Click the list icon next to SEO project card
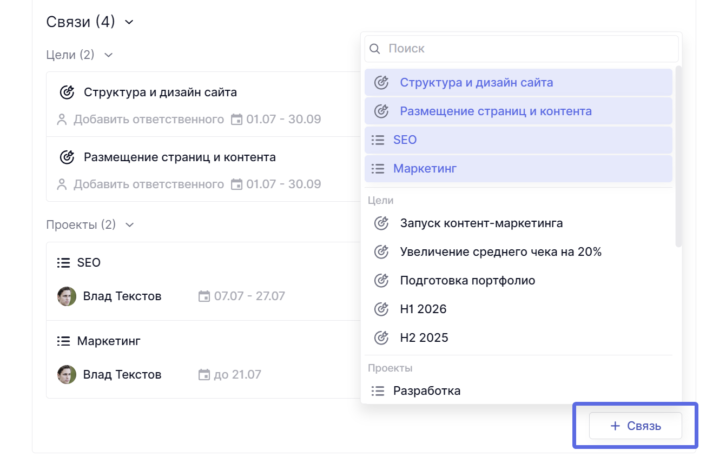Image resolution: width=726 pixels, height=470 pixels. tap(64, 263)
